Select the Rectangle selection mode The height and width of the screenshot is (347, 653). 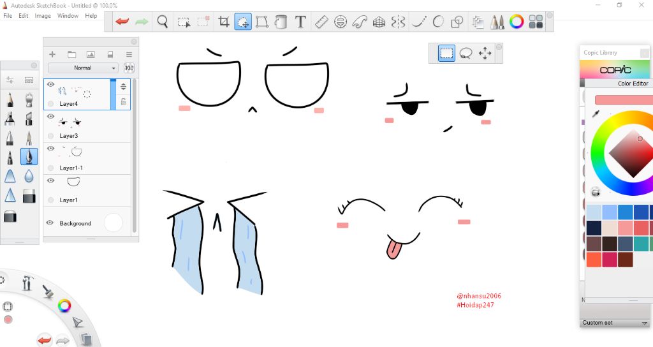point(446,54)
